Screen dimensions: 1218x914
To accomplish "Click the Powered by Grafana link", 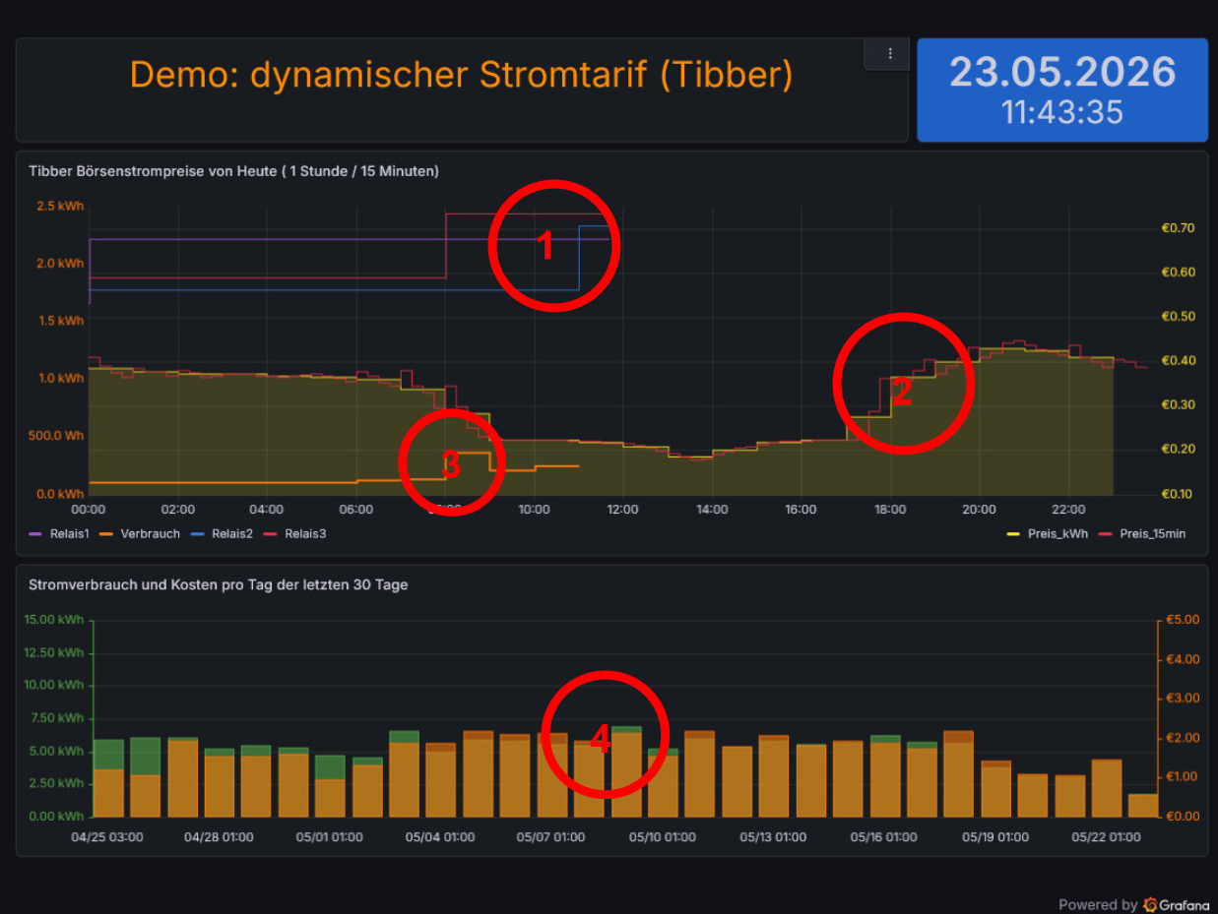I will point(1133,904).
